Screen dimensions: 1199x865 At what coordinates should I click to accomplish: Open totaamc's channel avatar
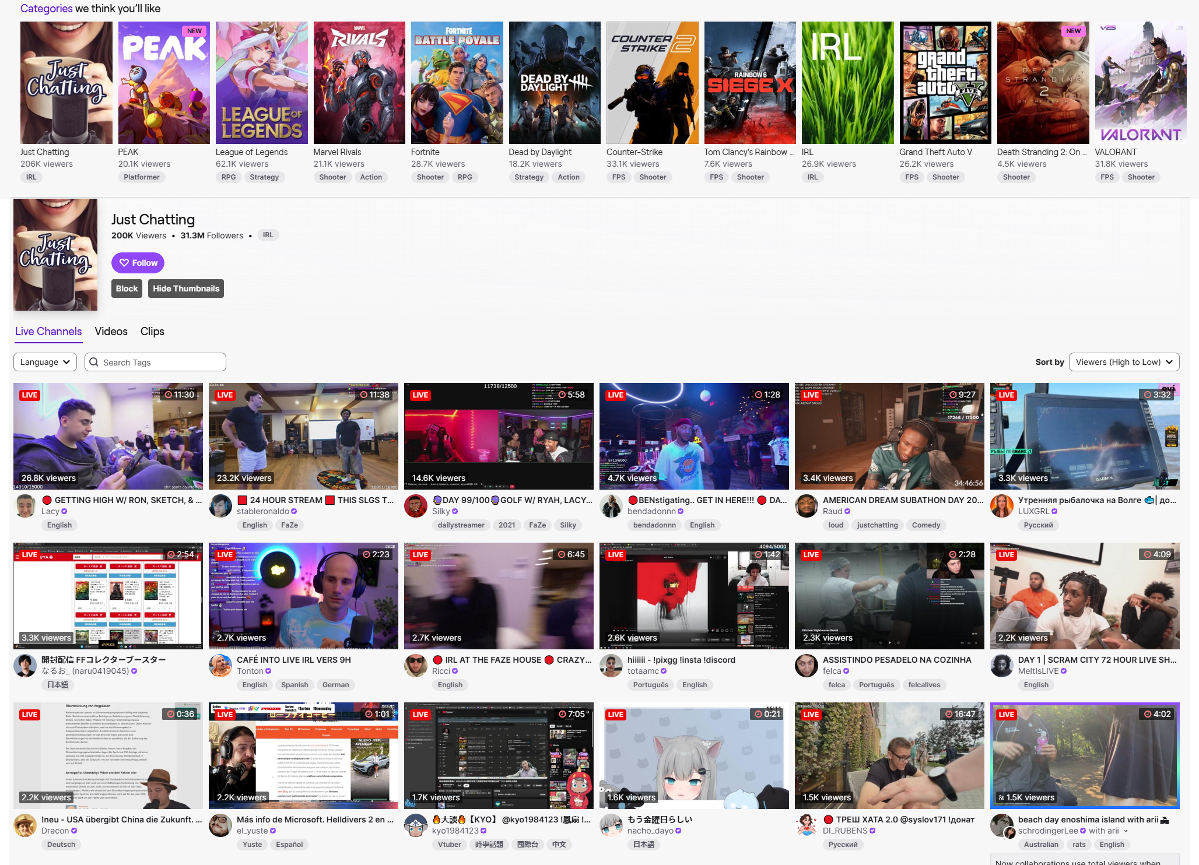[x=611, y=665]
